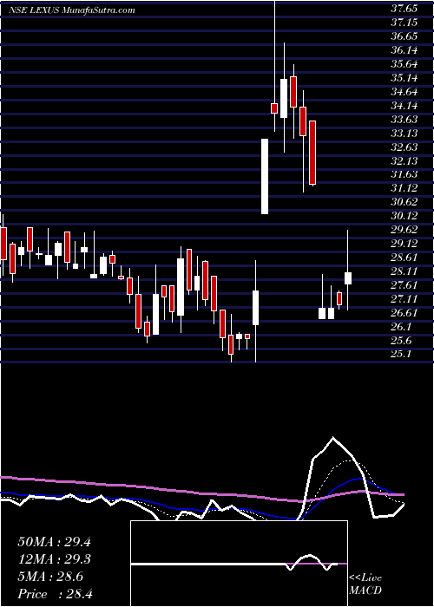Click the 34.14 price axis label

(x=404, y=106)
